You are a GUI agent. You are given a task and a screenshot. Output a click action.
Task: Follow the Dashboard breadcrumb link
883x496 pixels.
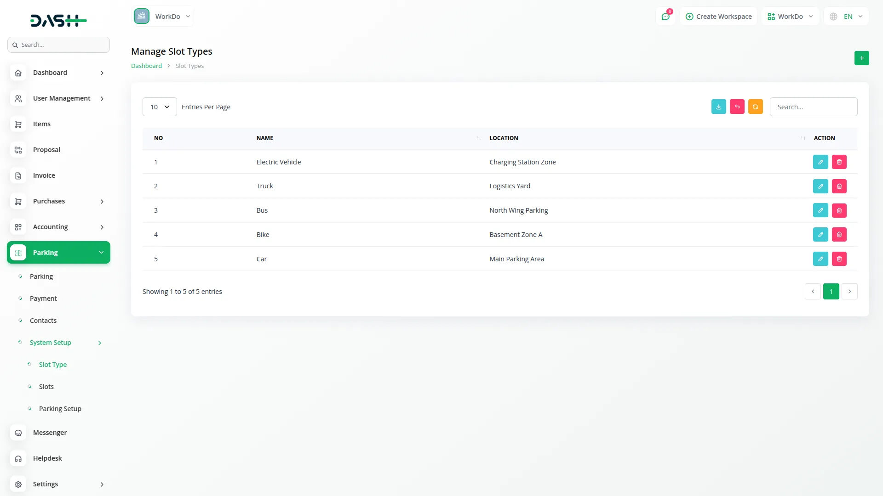[x=146, y=66]
